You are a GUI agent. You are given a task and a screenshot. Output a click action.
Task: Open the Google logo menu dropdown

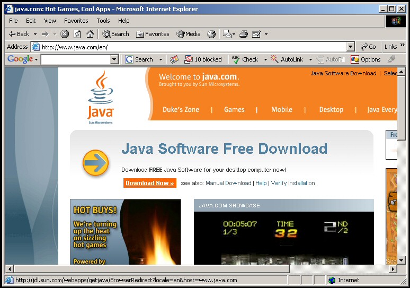(x=37, y=60)
